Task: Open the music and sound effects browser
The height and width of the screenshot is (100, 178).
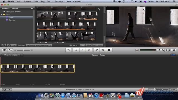Action: point(159,50)
